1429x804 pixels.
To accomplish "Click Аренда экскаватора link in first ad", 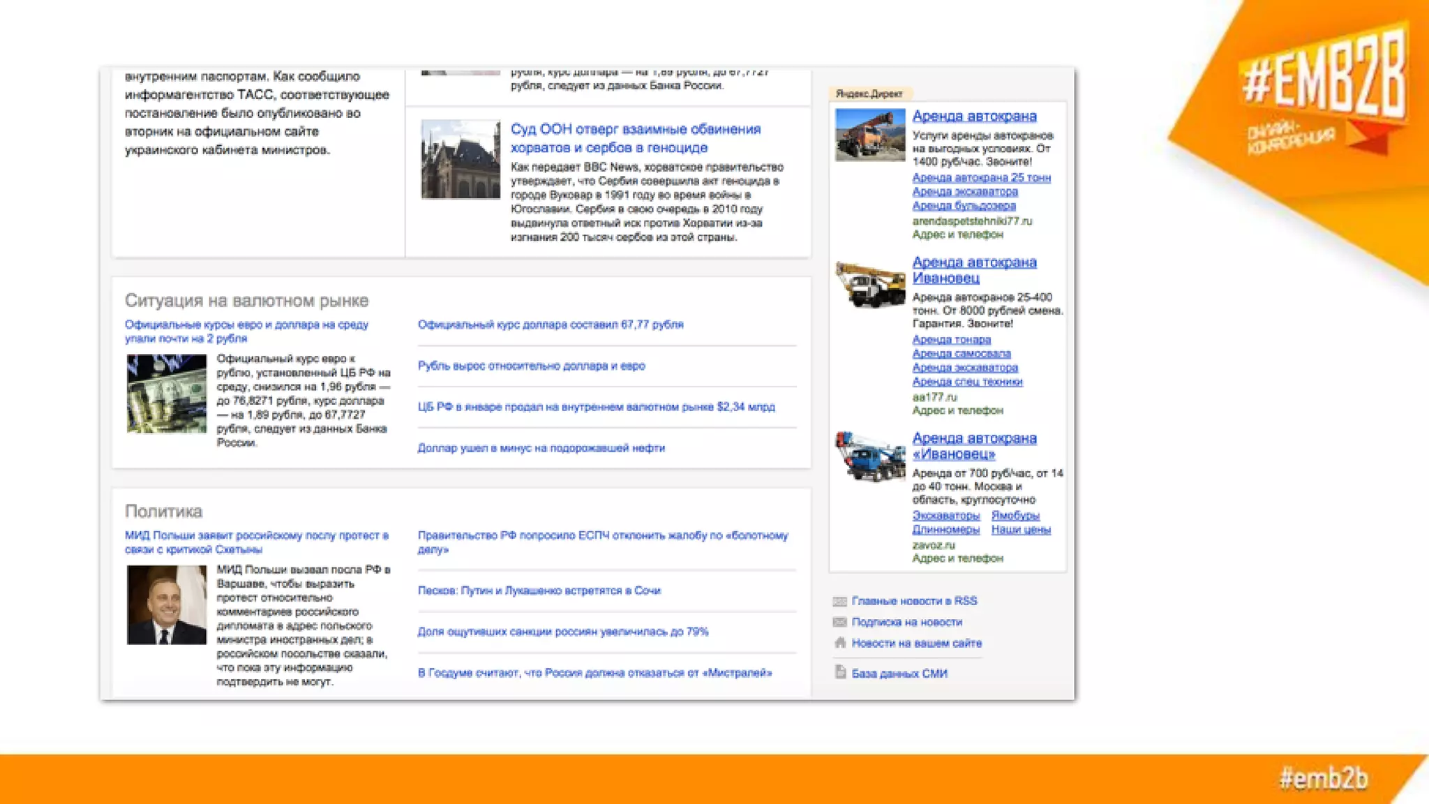I will [964, 191].
